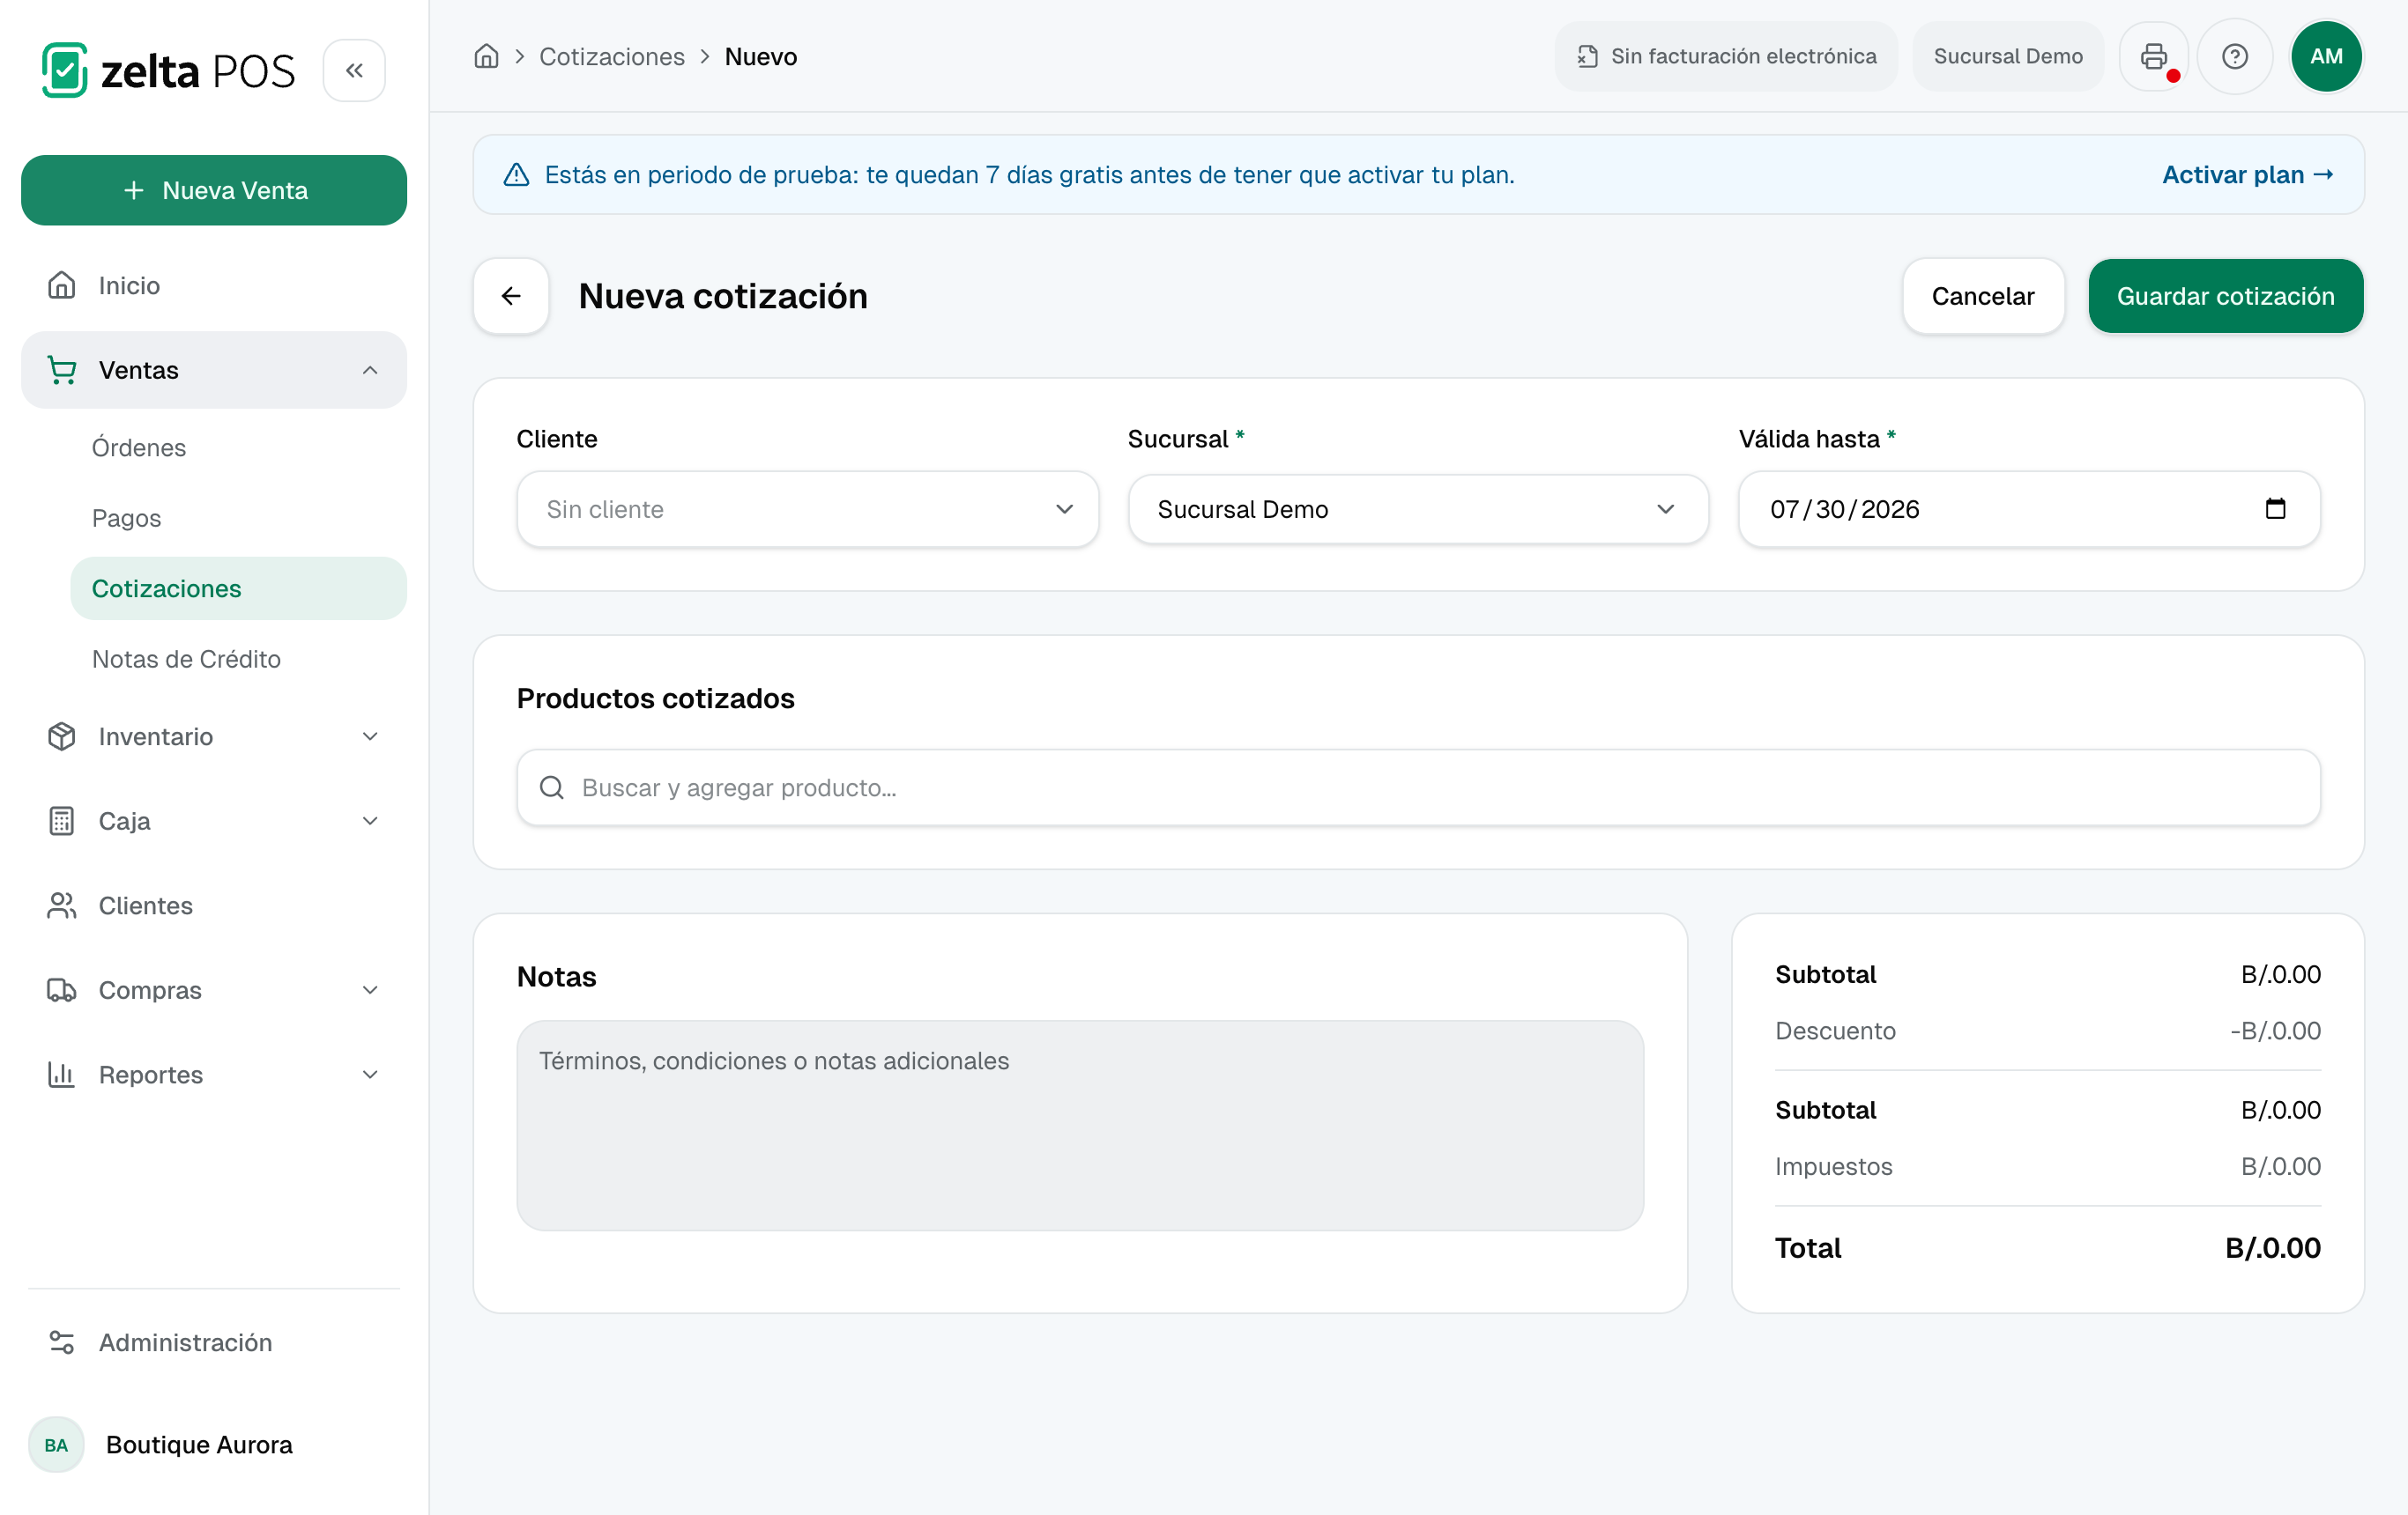The width and height of the screenshot is (2408, 1515).
Task: Click the Nueva Venta button
Action: [x=214, y=190]
